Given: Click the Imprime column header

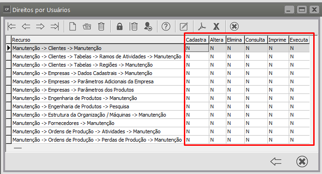Looking at the screenshot, I should coord(278,40).
